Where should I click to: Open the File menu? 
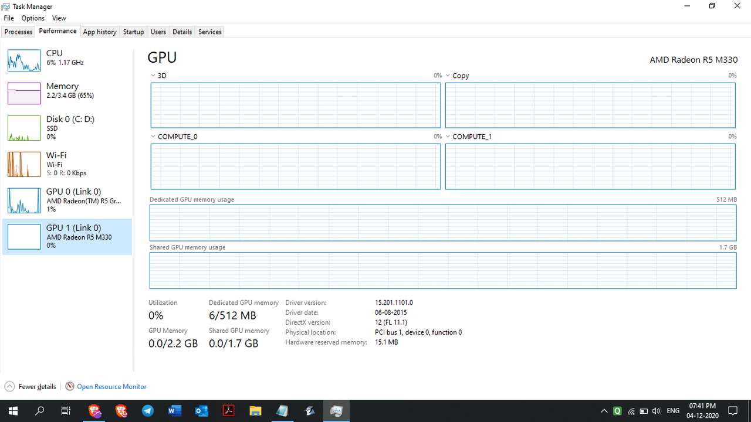coord(9,18)
